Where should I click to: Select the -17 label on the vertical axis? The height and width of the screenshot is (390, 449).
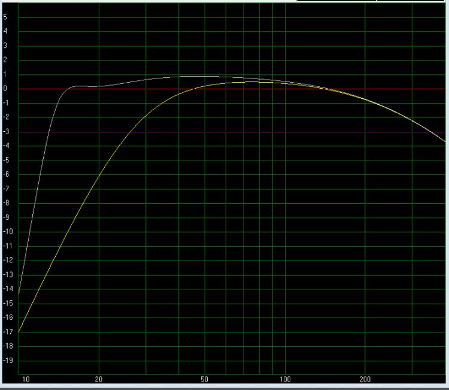click(8, 331)
